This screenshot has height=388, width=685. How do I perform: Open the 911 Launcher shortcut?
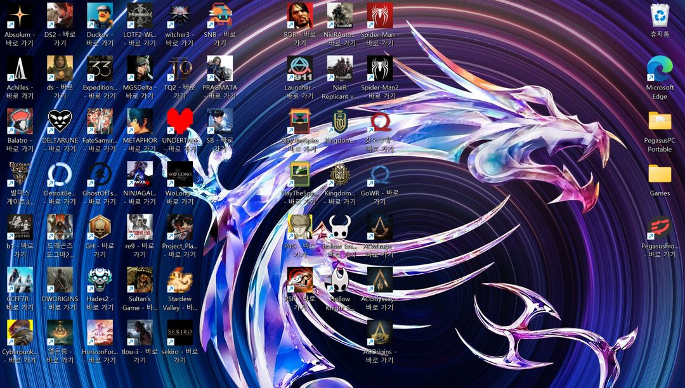[x=299, y=68]
